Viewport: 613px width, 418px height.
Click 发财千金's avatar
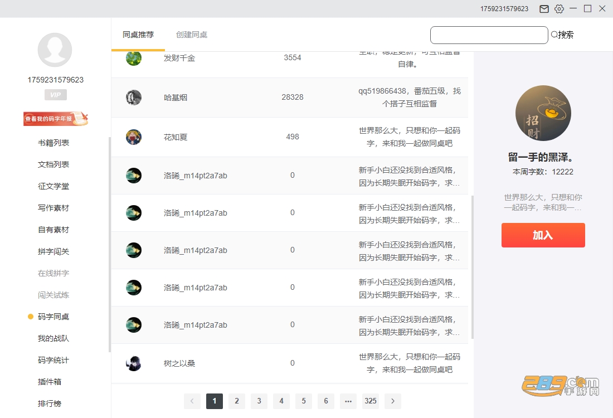click(x=134, y=58)
